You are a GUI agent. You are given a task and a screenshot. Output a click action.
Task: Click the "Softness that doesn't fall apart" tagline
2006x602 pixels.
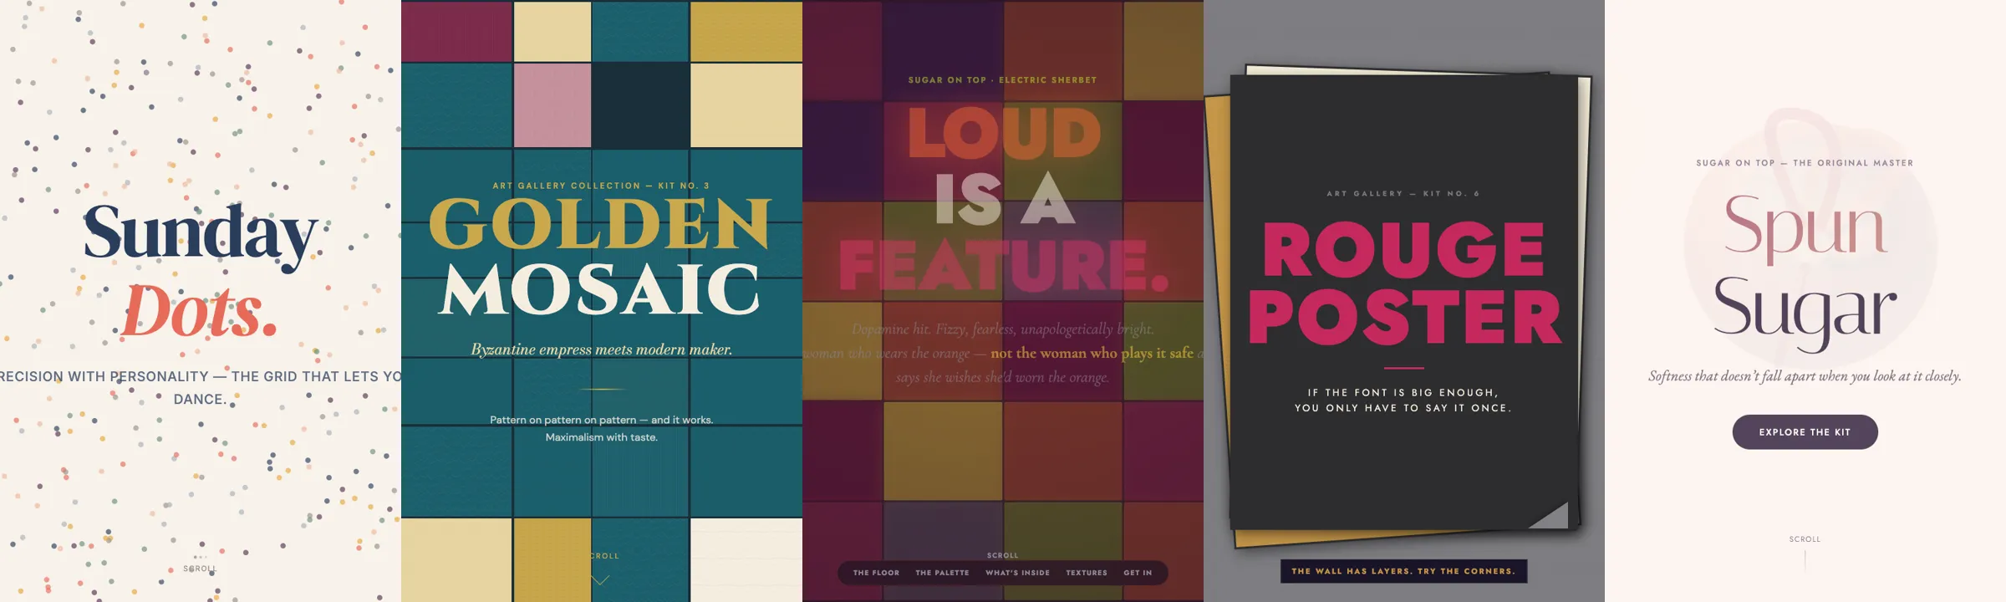coord(1805,376)
